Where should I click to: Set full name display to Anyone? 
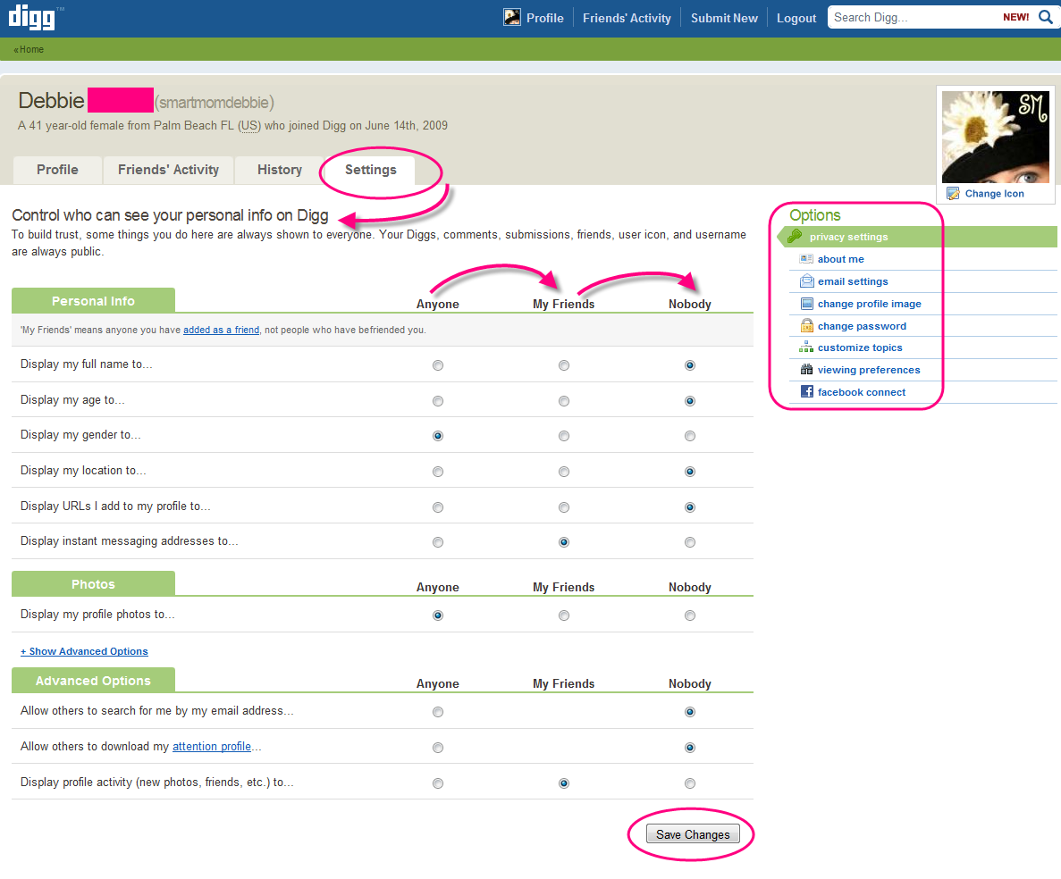pos(438,365)
